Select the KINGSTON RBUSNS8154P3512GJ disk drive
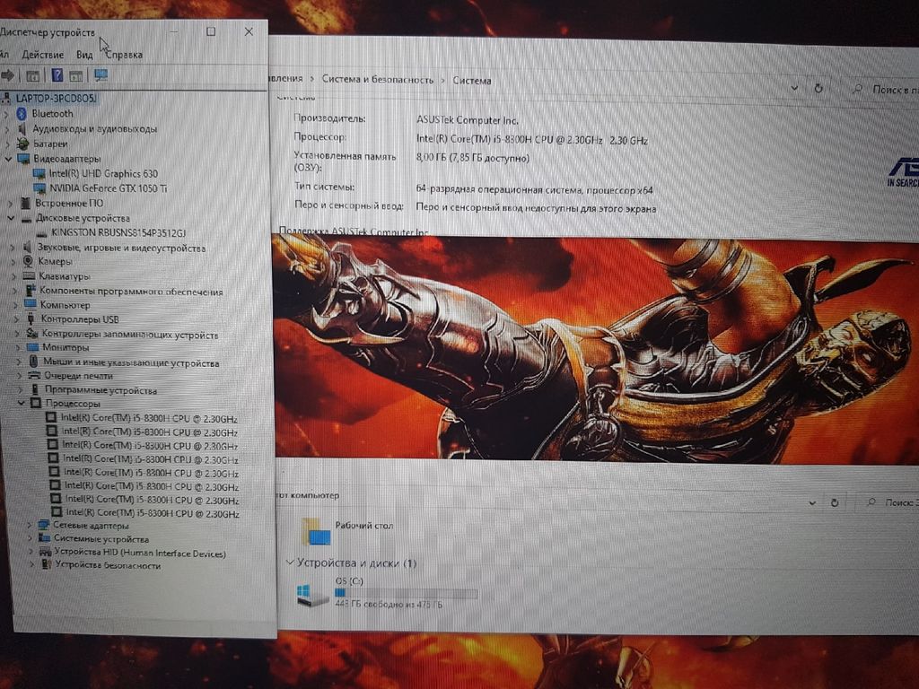The width and height of the screenshot is (919, 689). (124, 232)
